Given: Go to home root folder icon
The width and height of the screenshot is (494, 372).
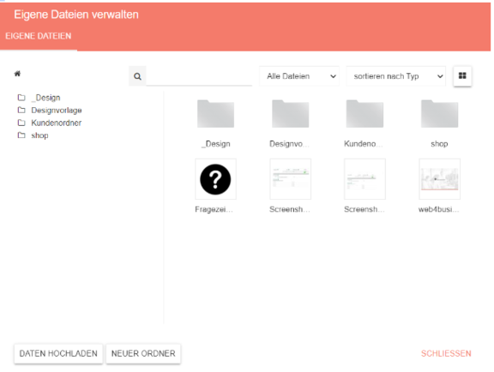Looking at the screenshot, I should tap(17, 74).
